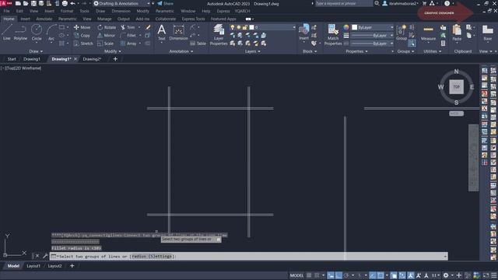Add a new layout with plus button
Screen dimensions: 498x280
click(x=72, y=266)
